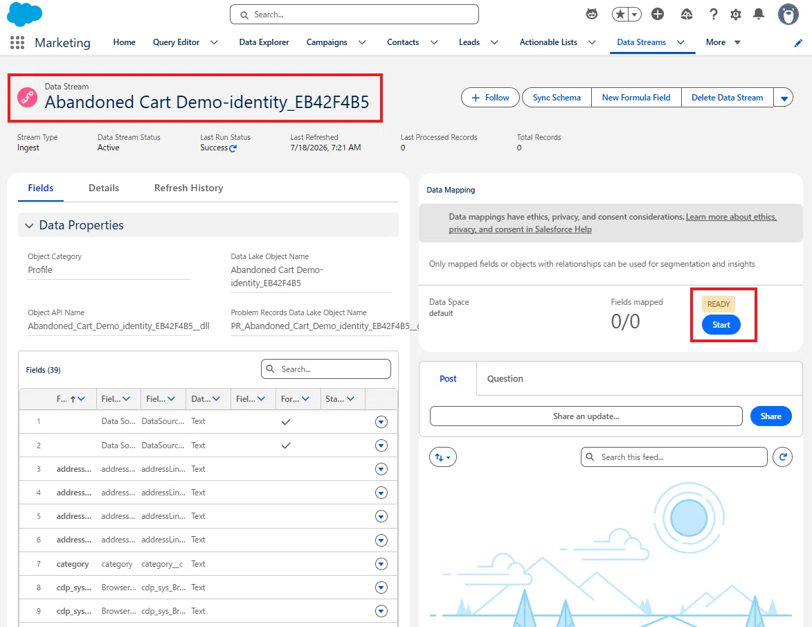Open the notifications bell
812x627 pixels.
point(759,15)
